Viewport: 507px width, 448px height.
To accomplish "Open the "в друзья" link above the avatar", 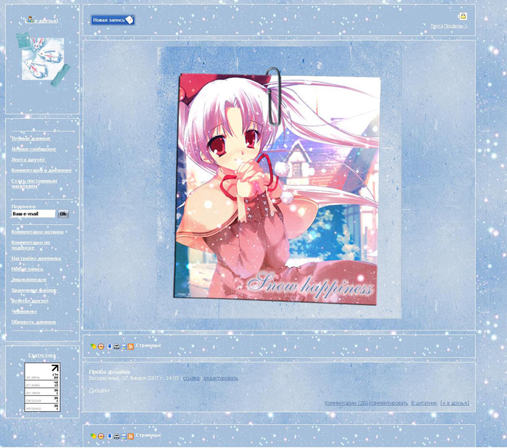I will point(46,21).
